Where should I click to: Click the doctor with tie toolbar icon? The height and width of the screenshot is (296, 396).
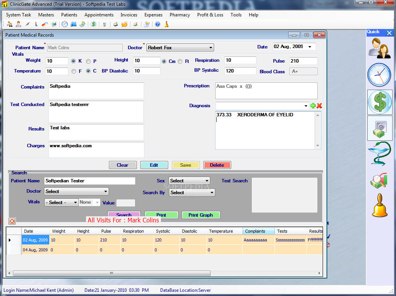click(18, 24)
